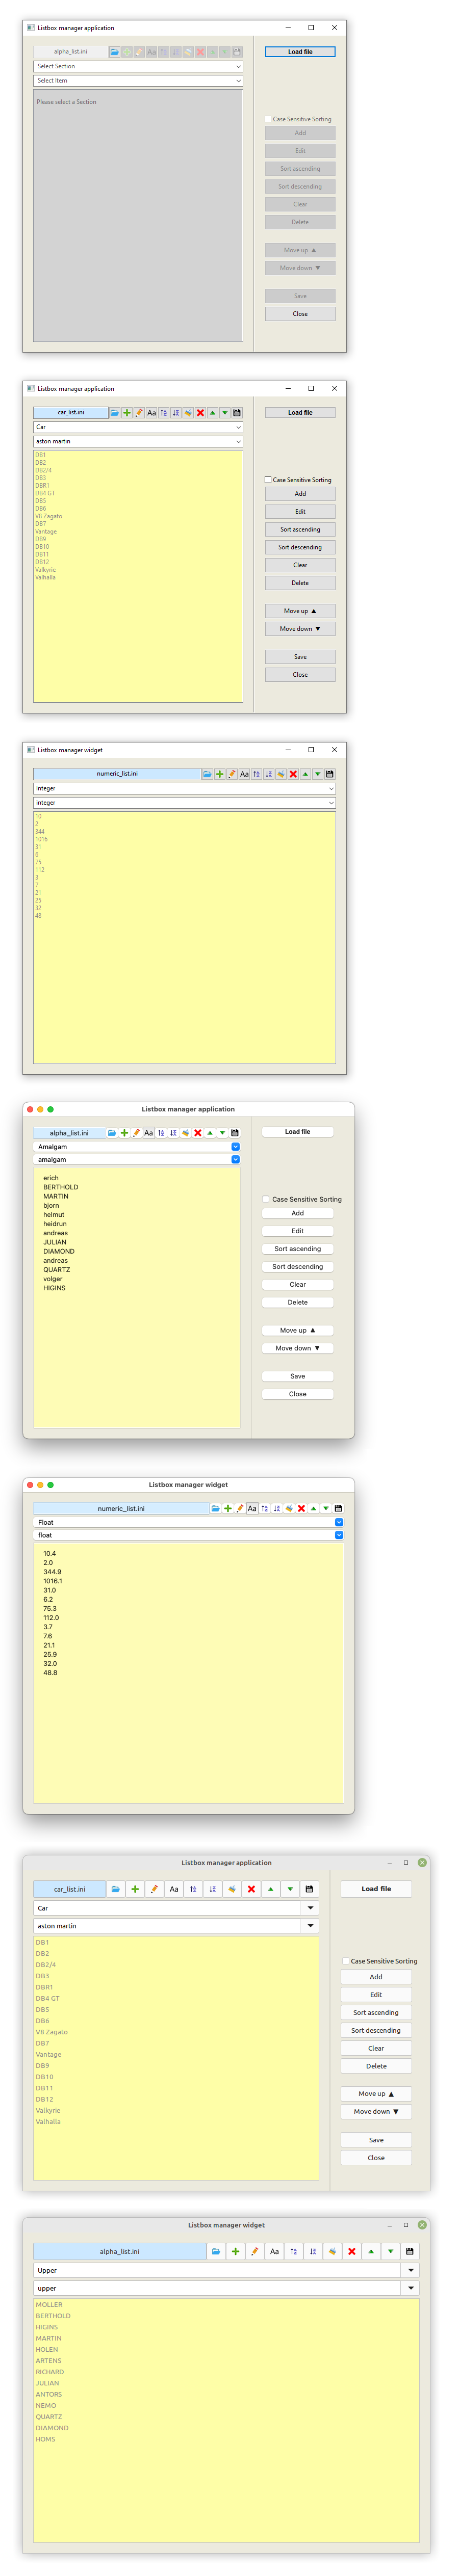Select 344.9 in the Float list
The image size is (459, 2576).
click(x=52, y=1572)
